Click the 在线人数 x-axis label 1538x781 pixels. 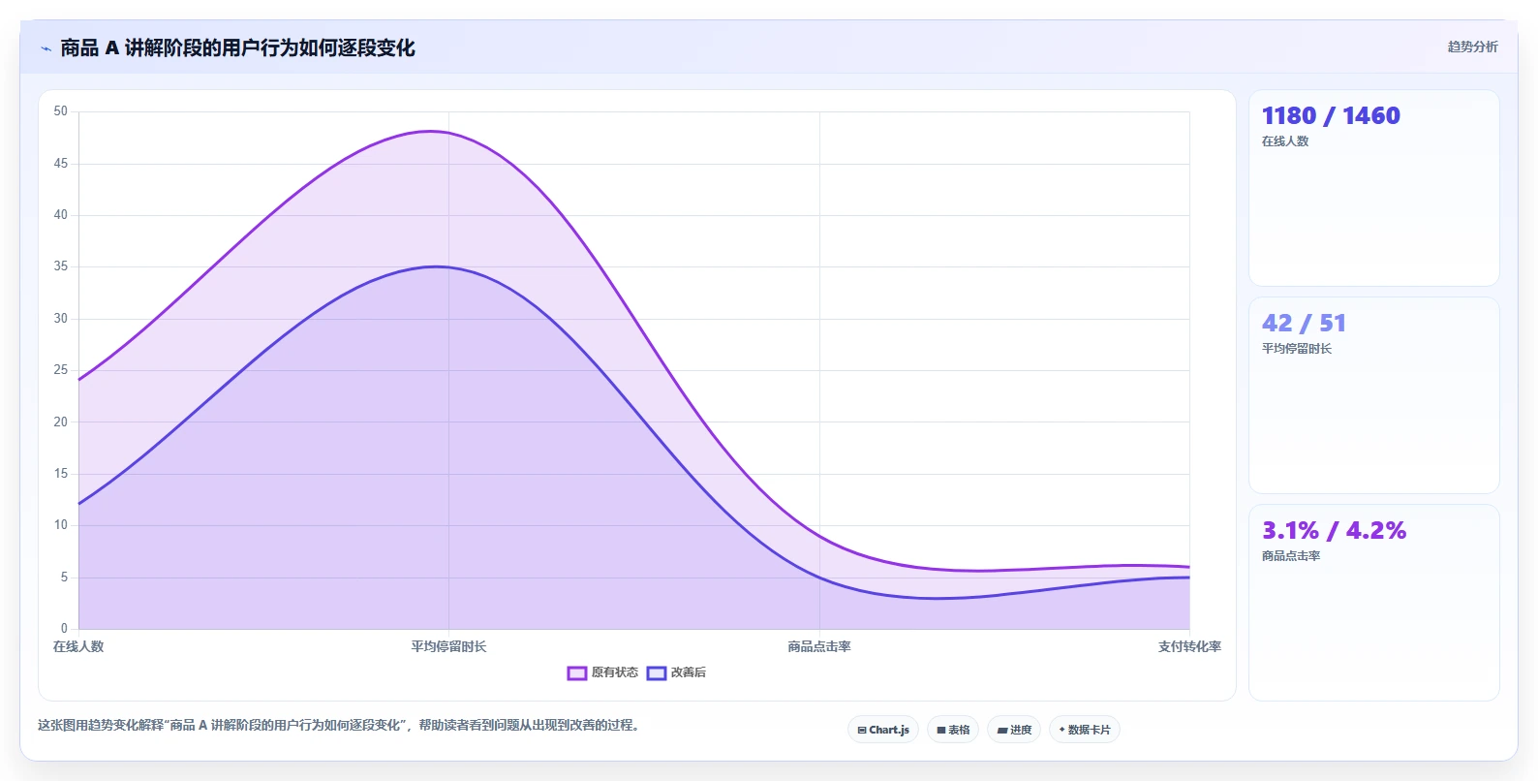(78, 646)
